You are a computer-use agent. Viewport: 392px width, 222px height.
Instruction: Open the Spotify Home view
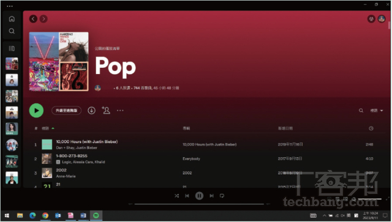[x=12, y=19]
